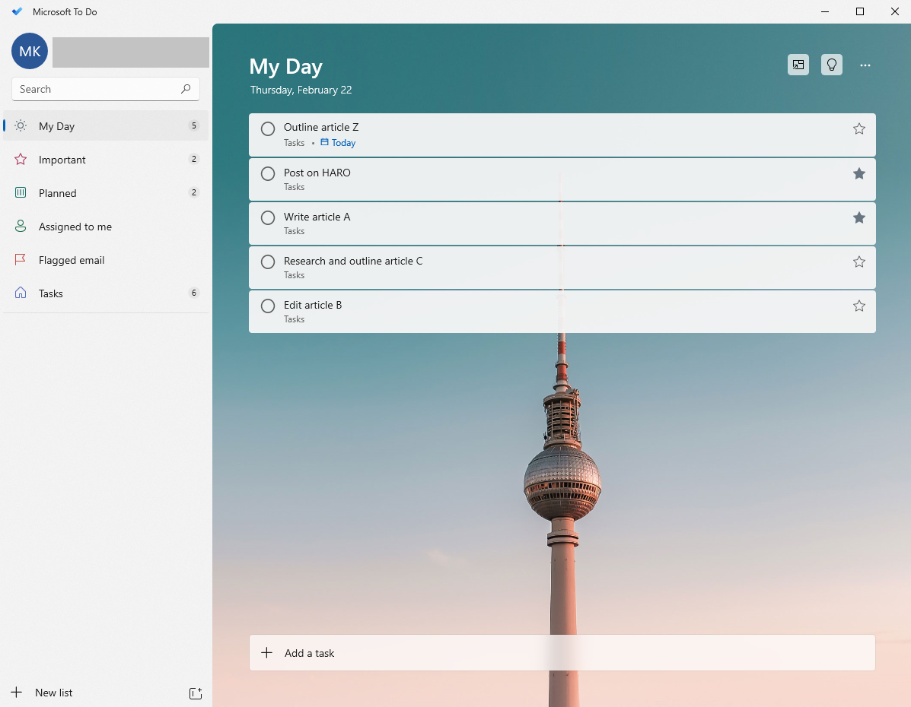Switch to the Important list
911x707 pixels.
coord(62,160)
